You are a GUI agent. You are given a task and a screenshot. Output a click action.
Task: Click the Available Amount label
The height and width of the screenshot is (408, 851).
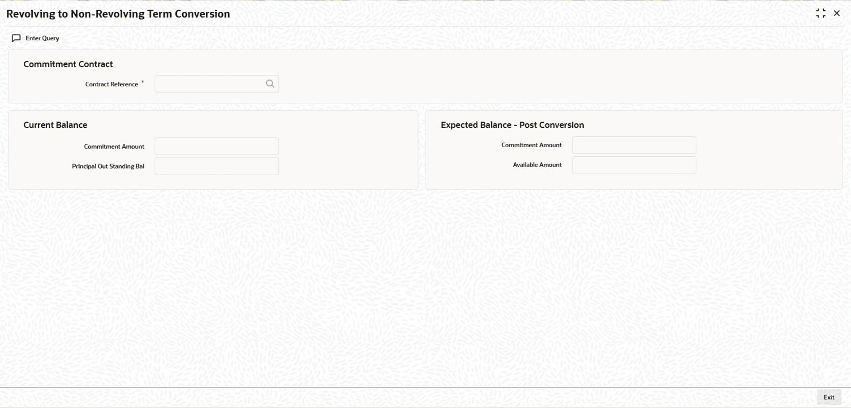(x=538, y=165)
